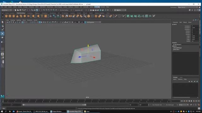Viewport: 202px width, 113px height.
Task: Switch to four-view layout
Action: (3, 58)
